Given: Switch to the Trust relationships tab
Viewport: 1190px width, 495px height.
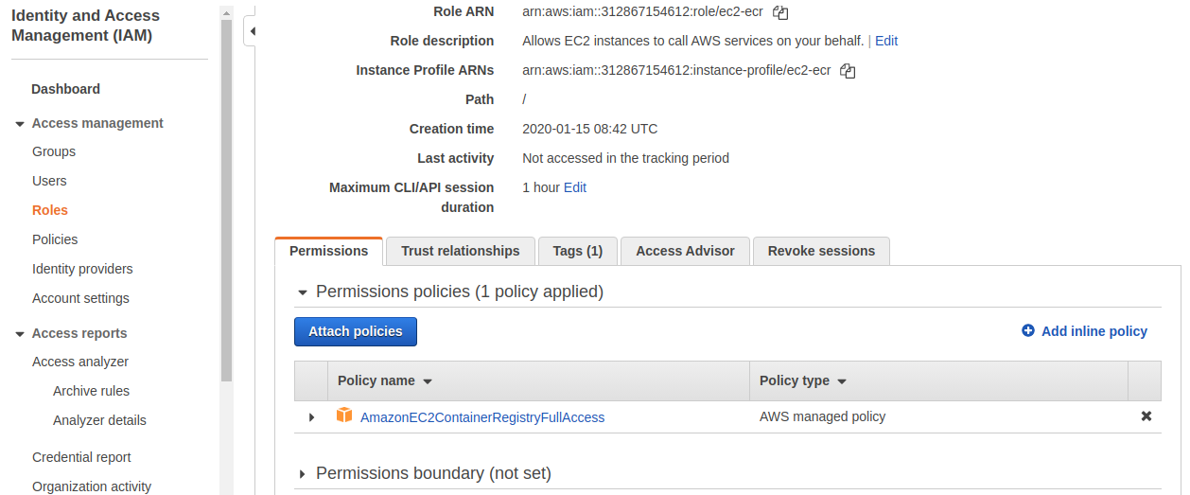Looking at the screenshot, I should (x=461, y=251).
